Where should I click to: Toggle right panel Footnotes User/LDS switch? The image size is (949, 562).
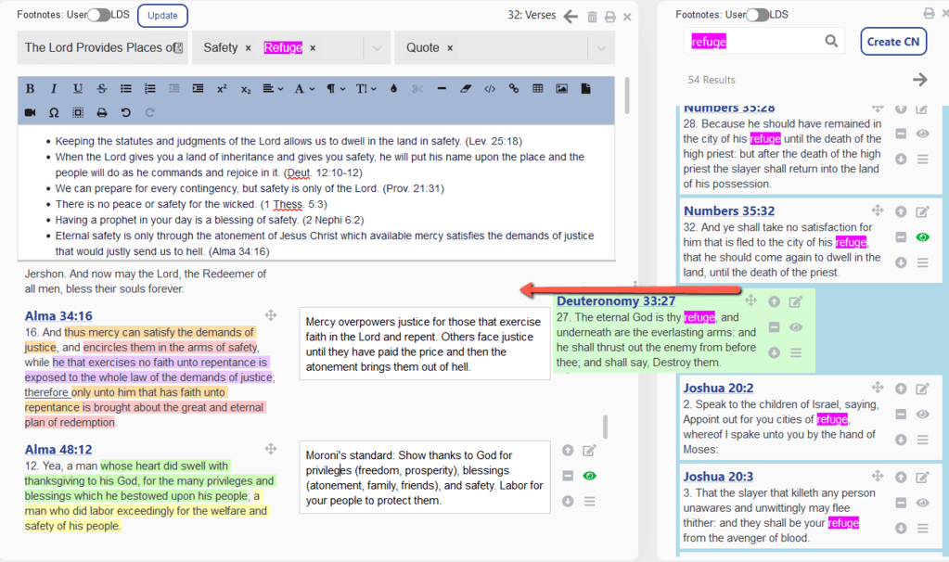pyautogui.click(x=758, y=15)
